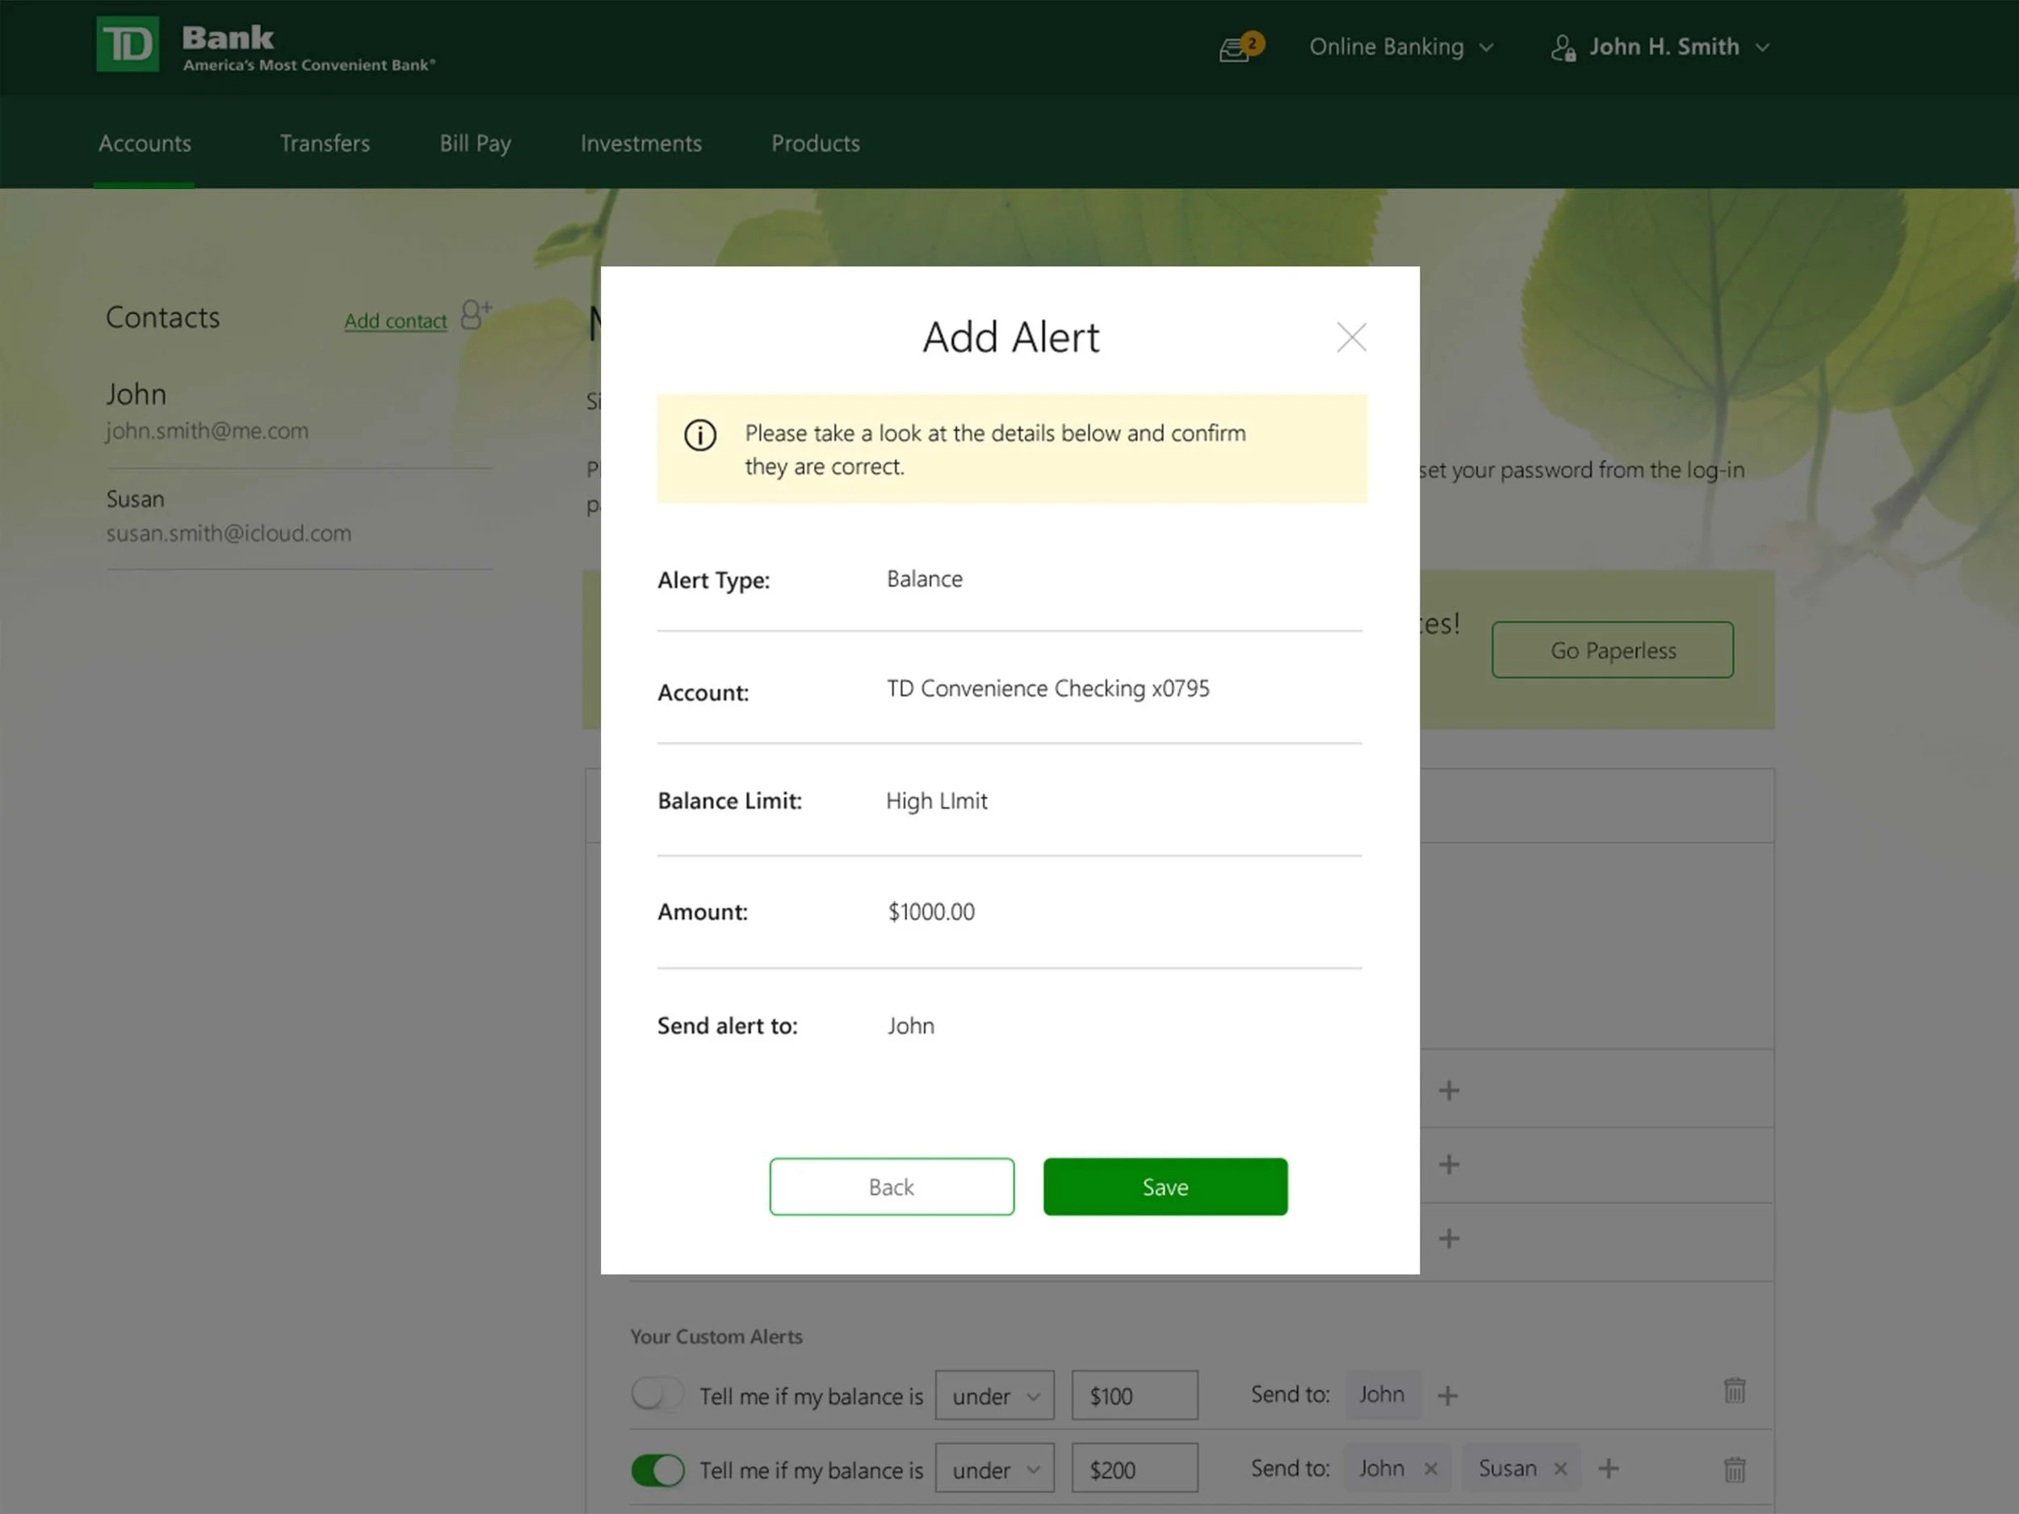
Task: Click the Go Paperless button
Action: click(x=1613, y=650)
